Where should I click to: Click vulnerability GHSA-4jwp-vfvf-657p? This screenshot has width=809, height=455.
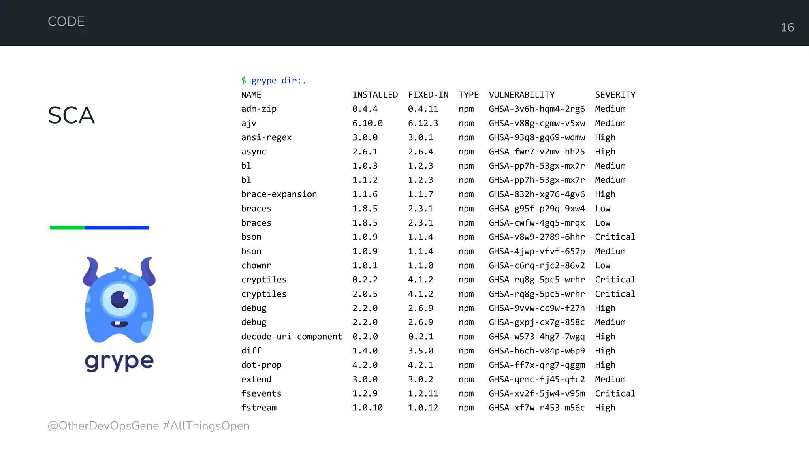coord(537,251)
